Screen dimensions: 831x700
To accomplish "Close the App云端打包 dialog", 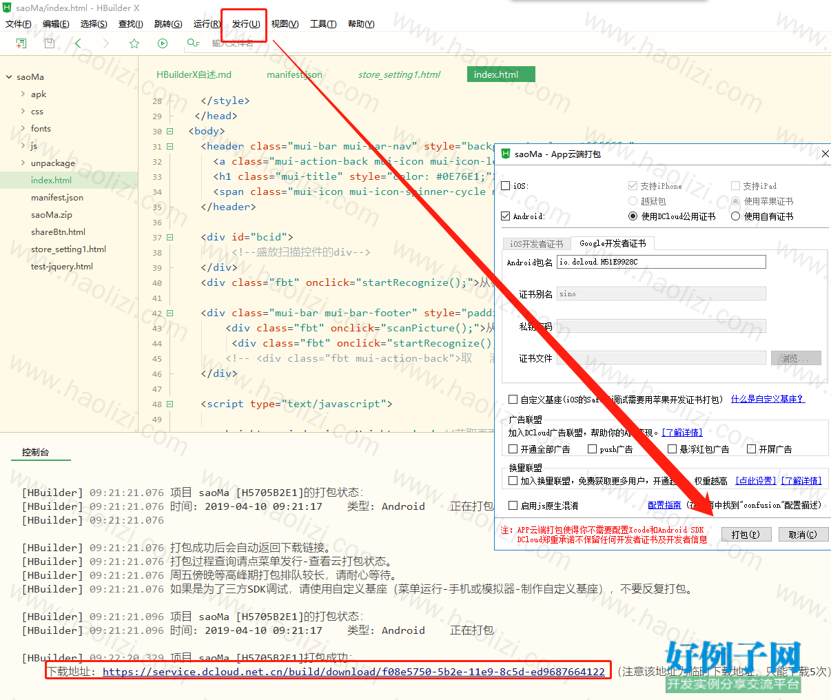I will pyautogui.click(x=825, y=154).
